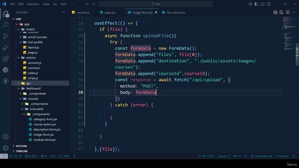This screenshot has width=299, height=168.
Task: Switch to the page.jsx tab
Action: coord(110,13)
